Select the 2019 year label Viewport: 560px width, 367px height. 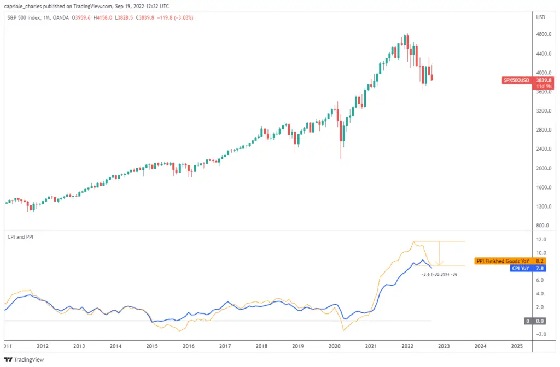[x=298, y=346]
